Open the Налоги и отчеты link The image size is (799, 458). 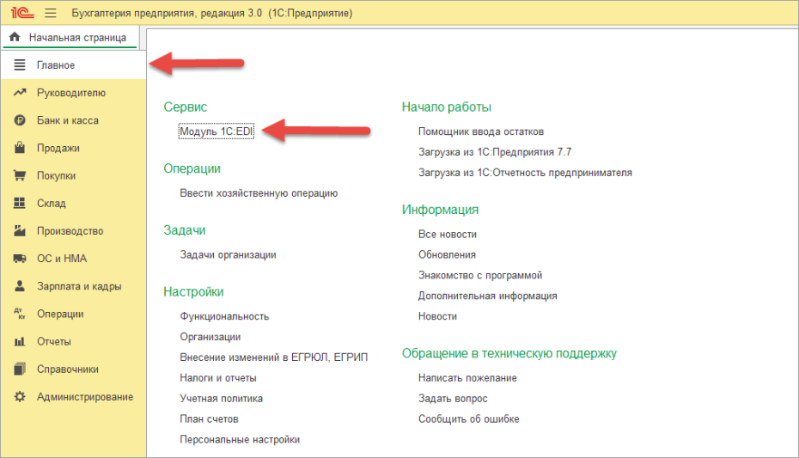tap(218, 378)
